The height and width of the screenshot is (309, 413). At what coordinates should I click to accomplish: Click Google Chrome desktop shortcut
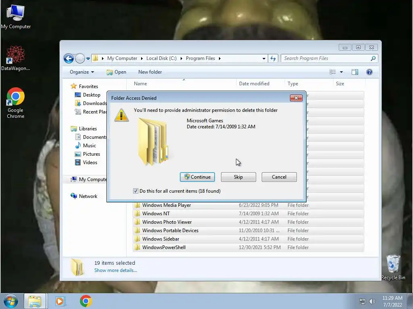coord(16,103)
